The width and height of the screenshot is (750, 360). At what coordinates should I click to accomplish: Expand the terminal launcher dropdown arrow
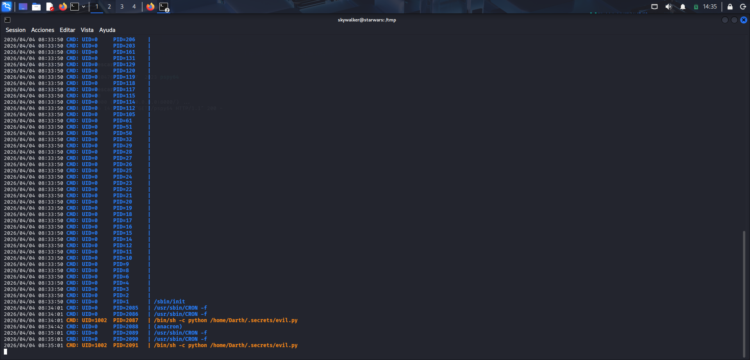84,7
